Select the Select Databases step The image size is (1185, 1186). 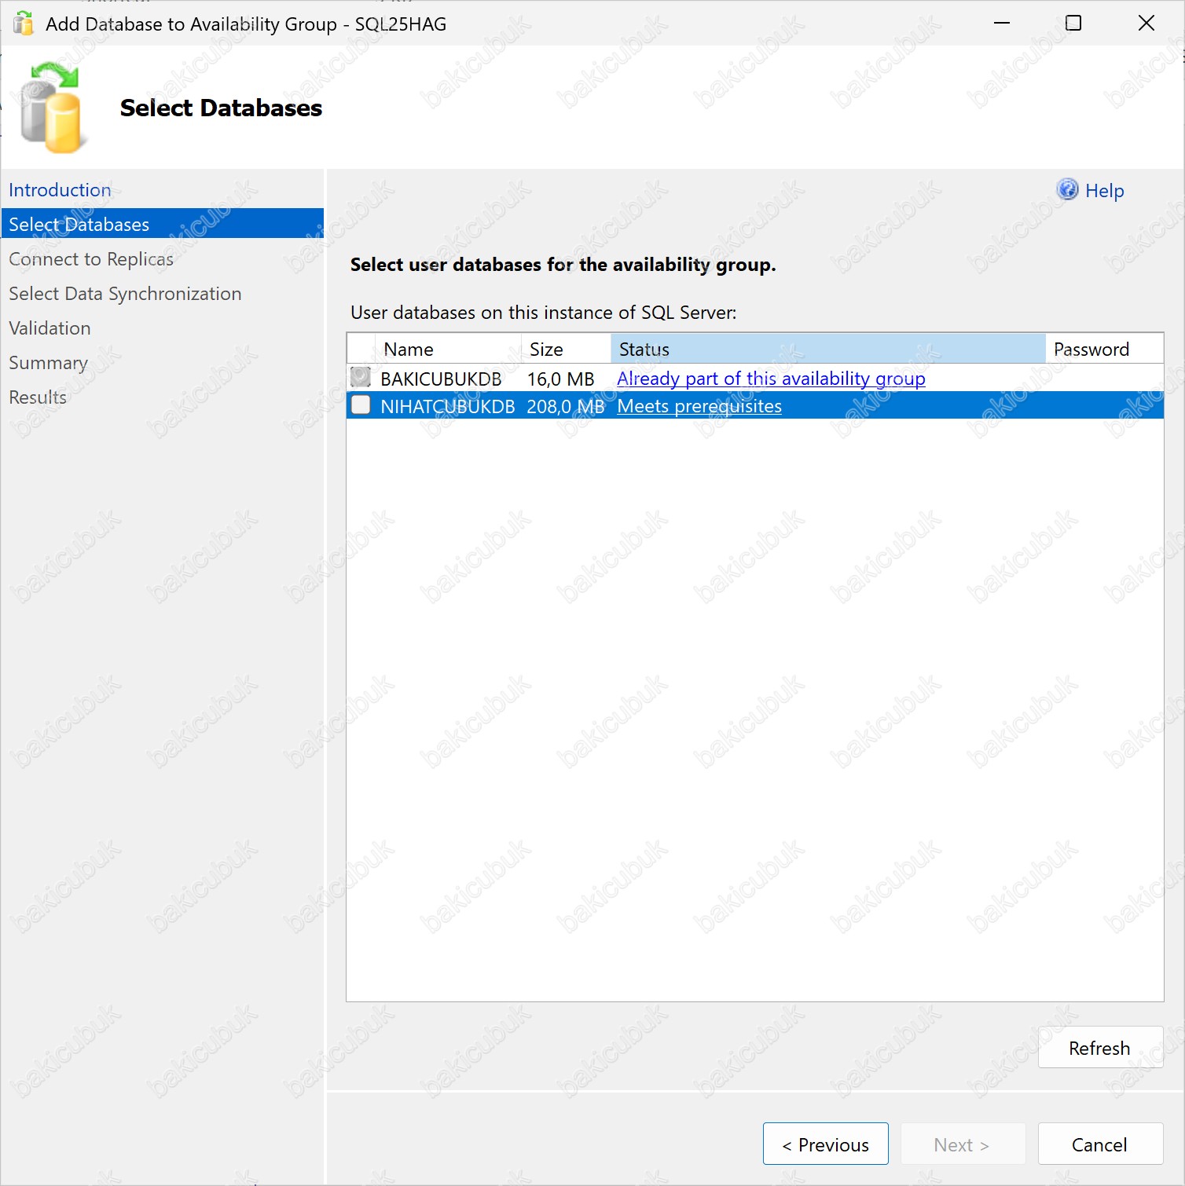click(79, 225)
